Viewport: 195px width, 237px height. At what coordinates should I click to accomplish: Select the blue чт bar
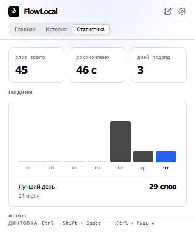[166, 156]
